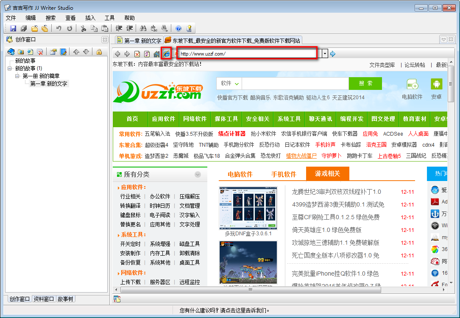The width and height of the screenshot is (460, 318).
Task: Click 您有什么建议吗 feedback link in status bar
Action: 224,310
